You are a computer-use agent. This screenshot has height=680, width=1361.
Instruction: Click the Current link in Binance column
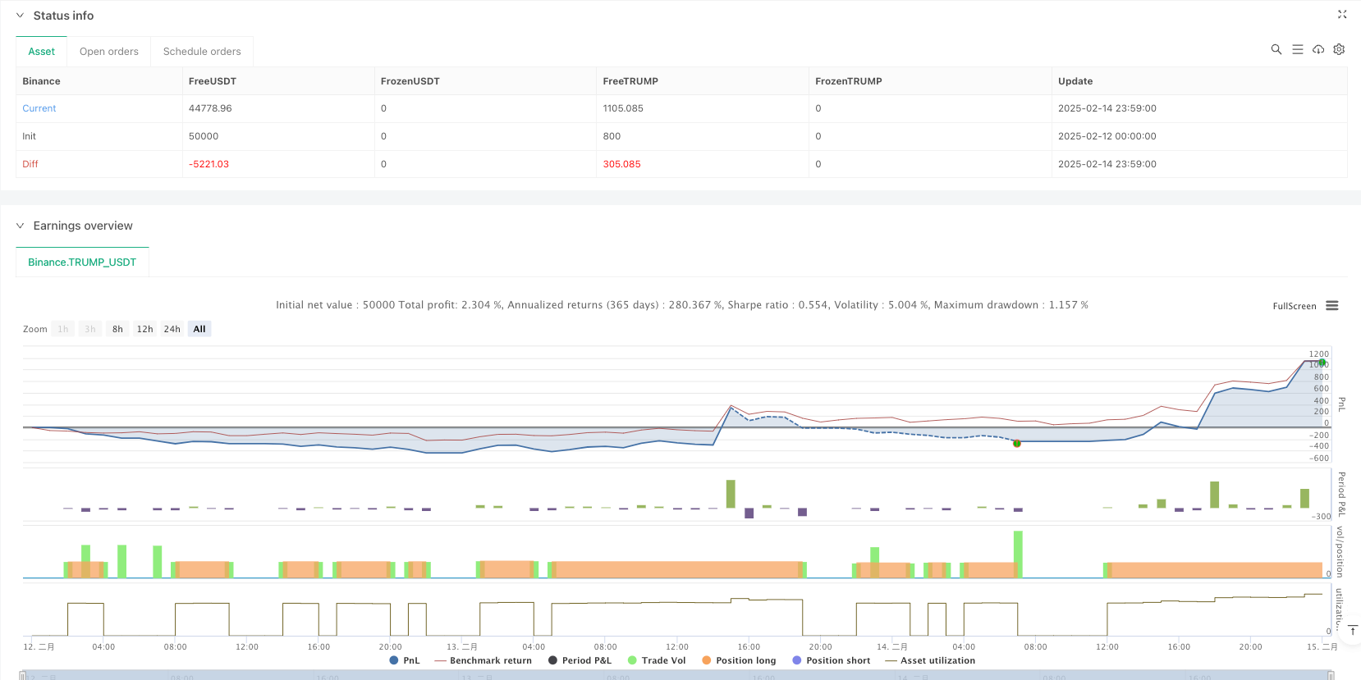(x=39, y=108)
